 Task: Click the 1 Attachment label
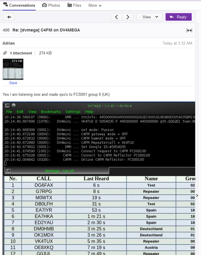[x=21, y=53]
